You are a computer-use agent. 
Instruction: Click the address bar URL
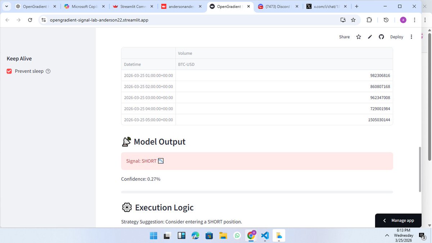[x=99, y=20]
